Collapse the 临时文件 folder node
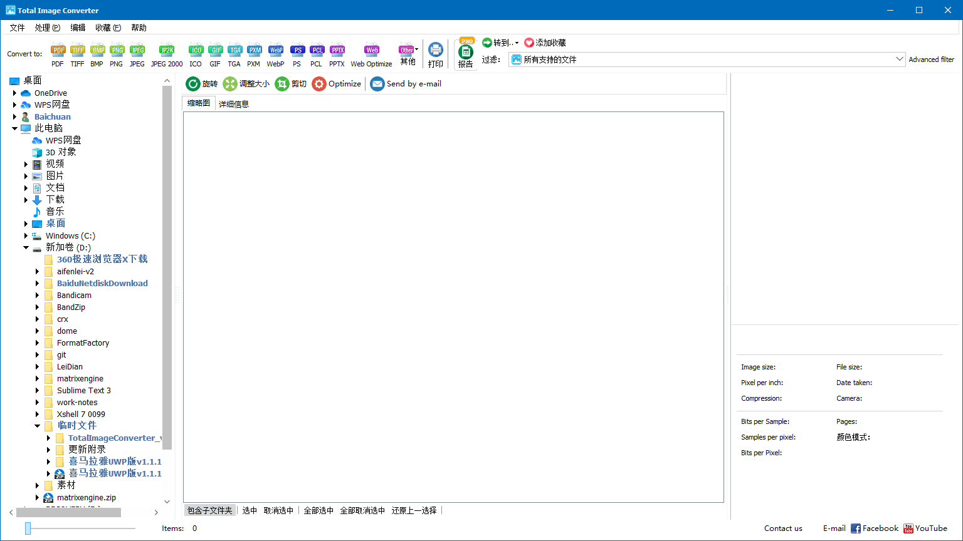Screen dimensions: 963x541 (x=36, y=425)
